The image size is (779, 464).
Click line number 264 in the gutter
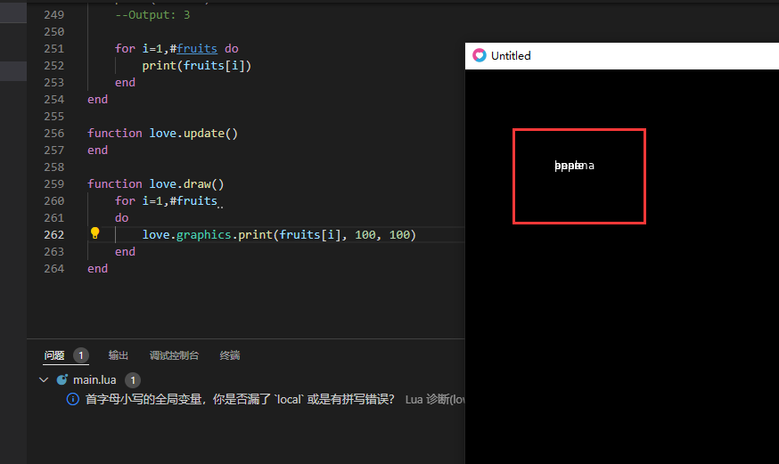coord(53,268)
